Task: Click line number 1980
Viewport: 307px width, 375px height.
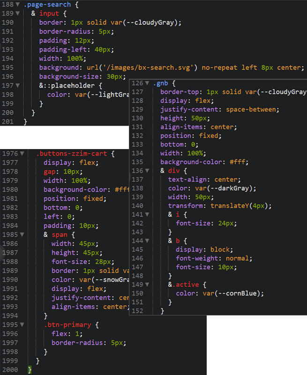Action: pyautogui.click(x=10, y=190)
